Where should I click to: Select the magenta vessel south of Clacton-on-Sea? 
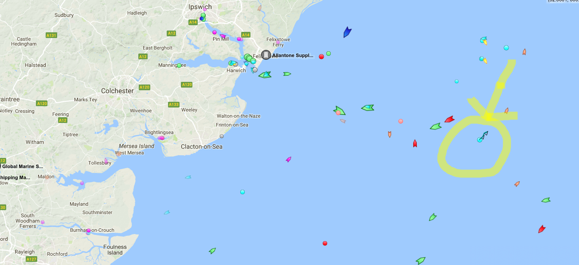click(289, 159)
